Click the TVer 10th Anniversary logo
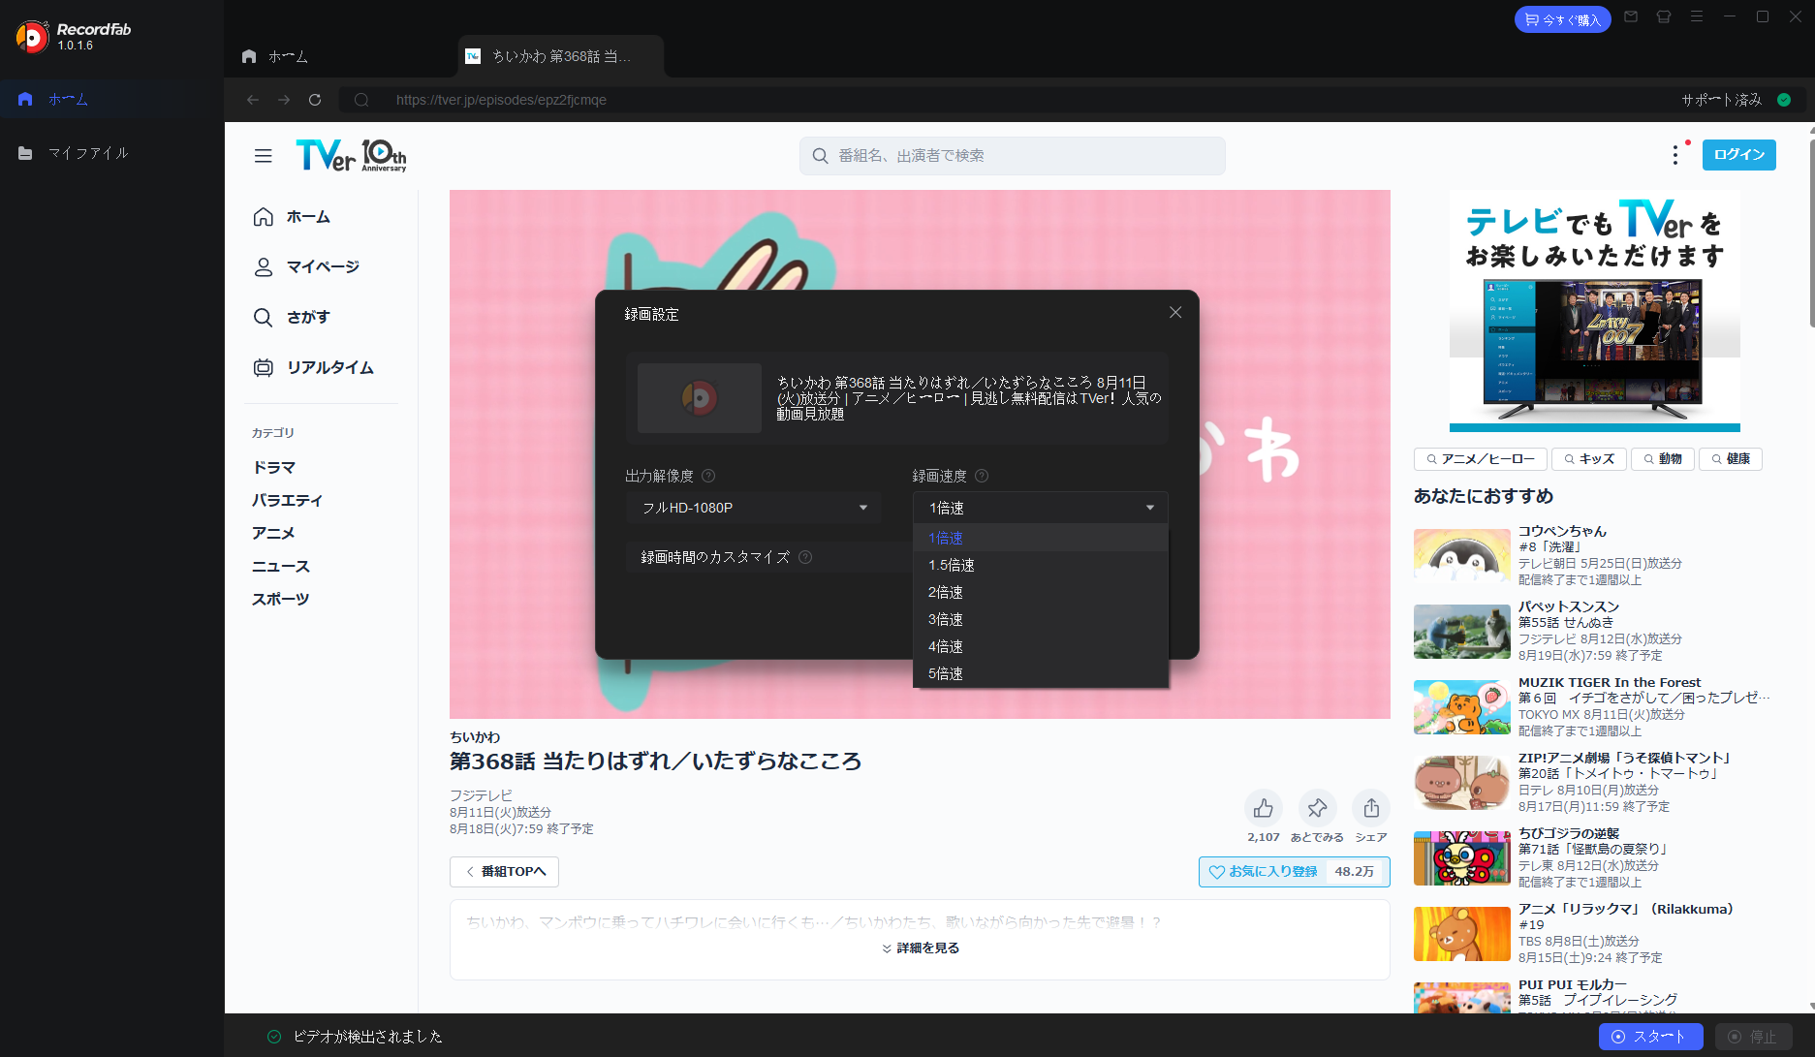The width and height of the screenshot is (1815, 1057). (x=351, y=155)
